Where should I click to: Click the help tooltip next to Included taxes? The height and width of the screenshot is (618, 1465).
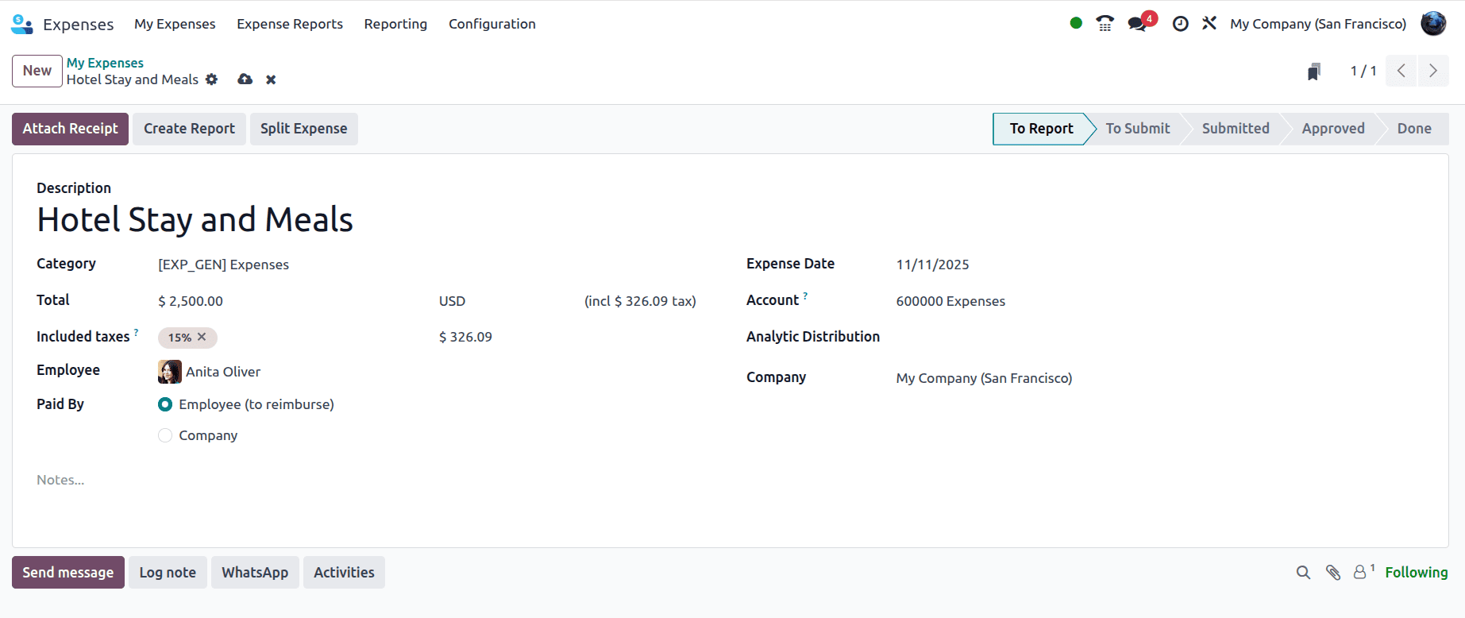136,332
